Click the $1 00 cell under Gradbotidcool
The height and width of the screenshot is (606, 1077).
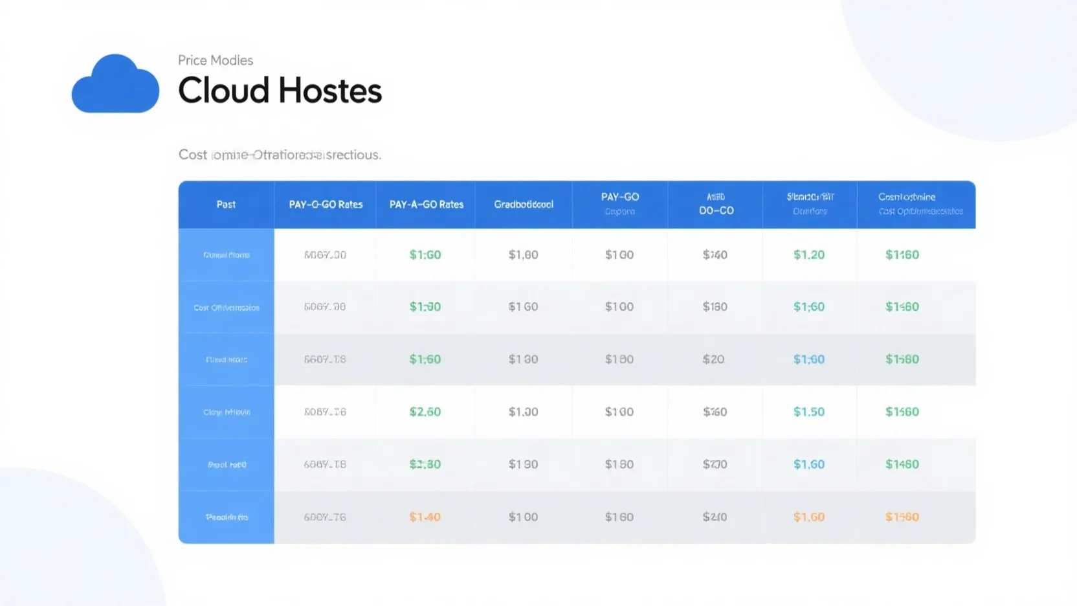click(523, 517)
